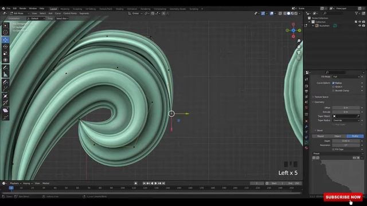The height and width of the screenshot is (206, 367).
Task: Select the Round bevel mode button
Action: [x=321, y=136]
